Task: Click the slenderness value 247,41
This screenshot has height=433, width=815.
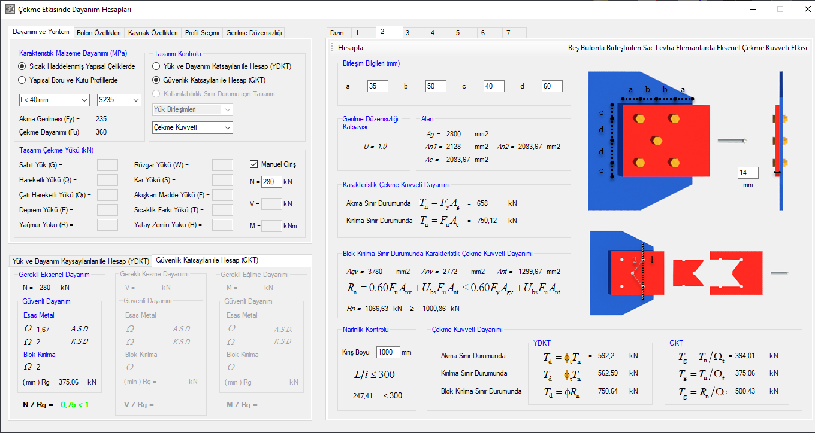Action: [x=364, y=395]
